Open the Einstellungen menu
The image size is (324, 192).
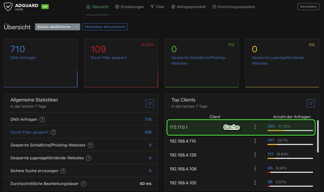point(129,7)
